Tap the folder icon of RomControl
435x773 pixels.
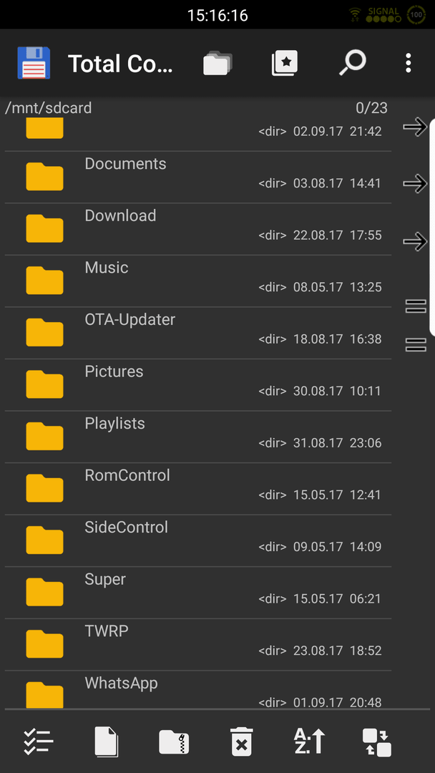[x=44, y=488]
